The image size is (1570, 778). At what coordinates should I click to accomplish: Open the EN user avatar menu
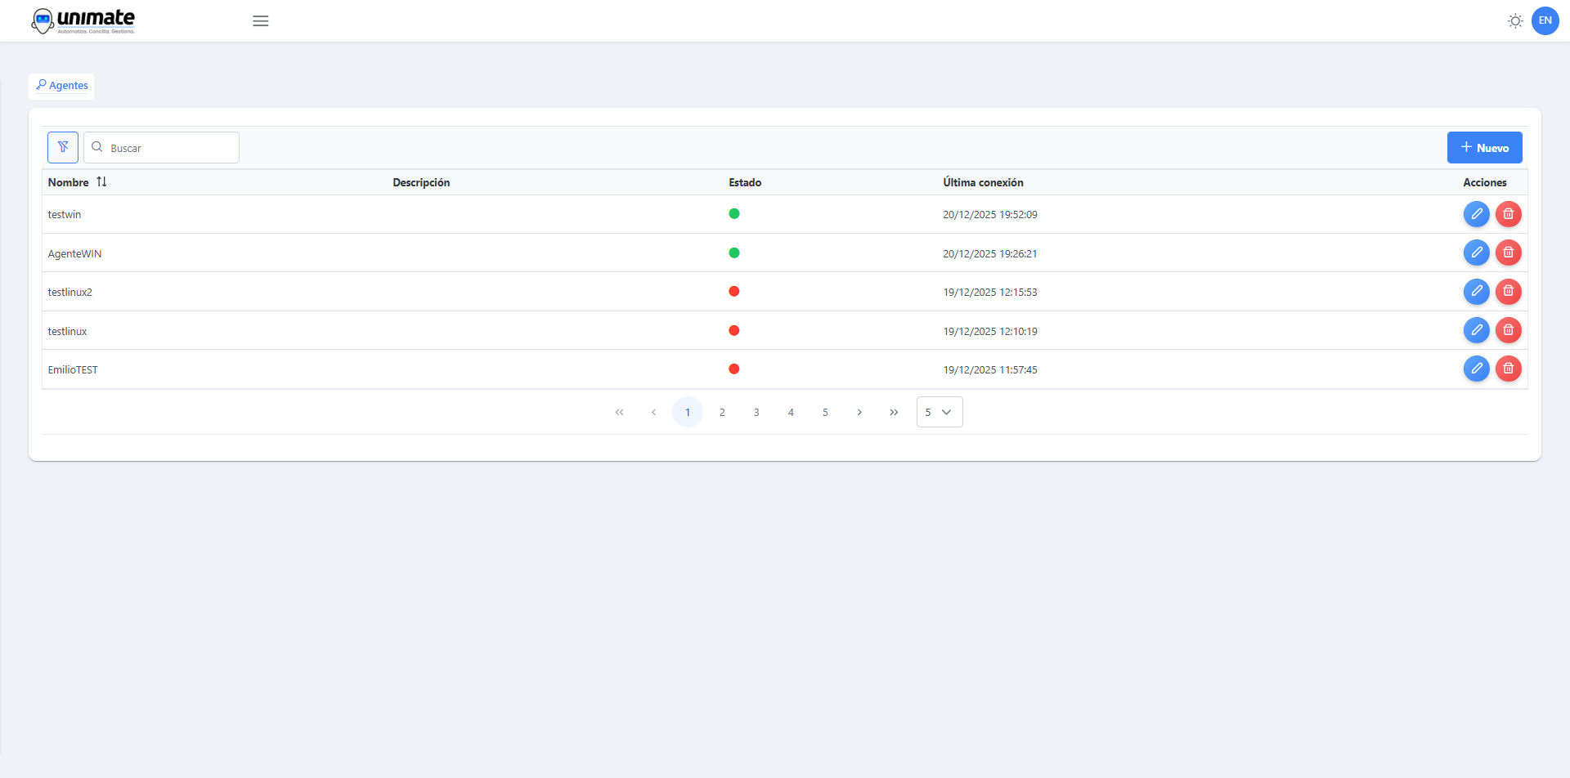pyautogui.click(x=1545, y=21)
